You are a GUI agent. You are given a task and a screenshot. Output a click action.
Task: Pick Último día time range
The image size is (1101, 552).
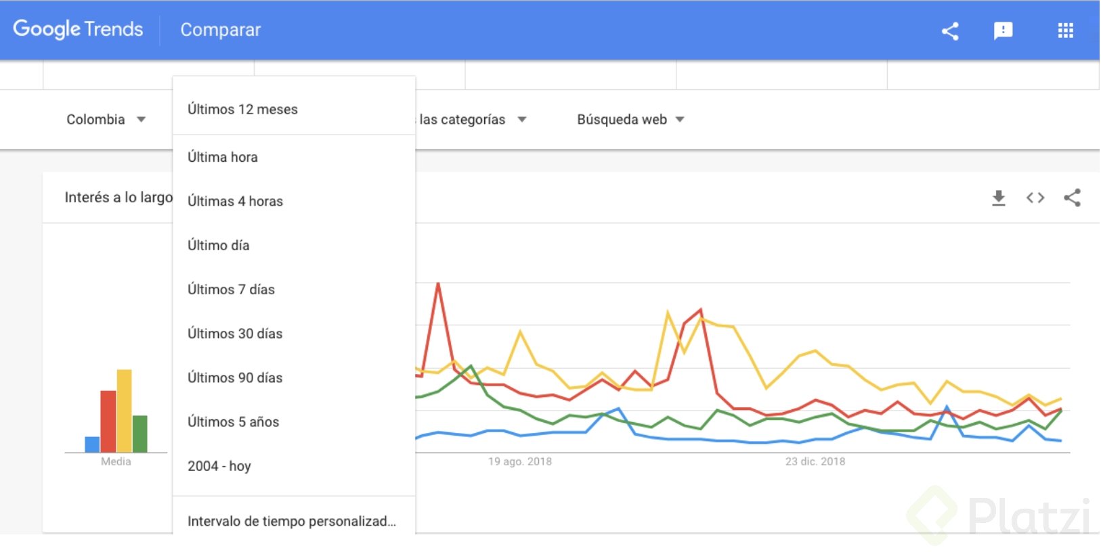[218, 245]
